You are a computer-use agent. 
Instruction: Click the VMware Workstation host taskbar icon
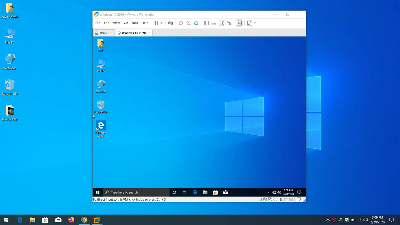[x=97, y=220]
